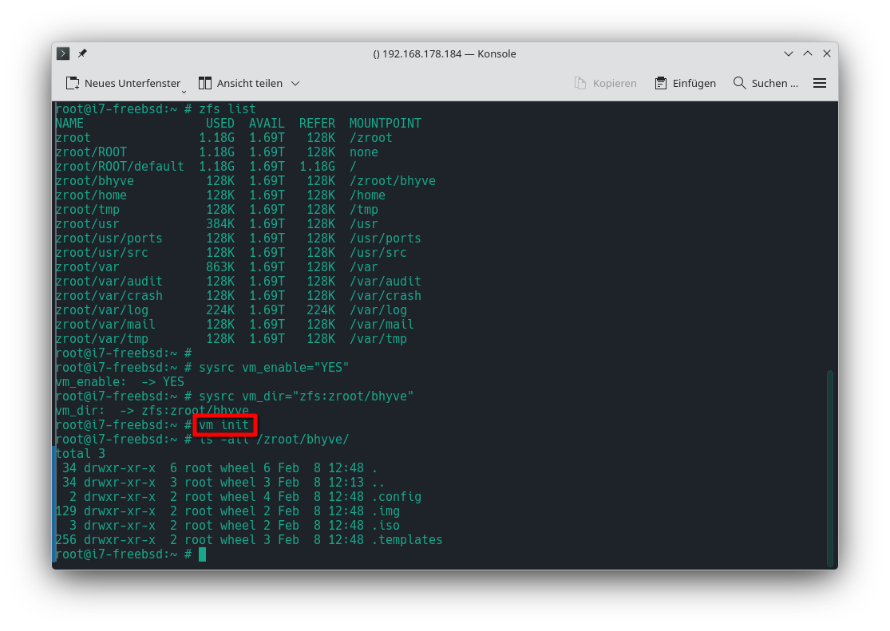890x631 pixels.
Task: Open the Konsole window menu icon
Action: (63, 53)
